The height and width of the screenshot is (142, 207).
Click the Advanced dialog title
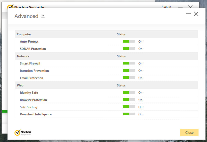(26, 16)
